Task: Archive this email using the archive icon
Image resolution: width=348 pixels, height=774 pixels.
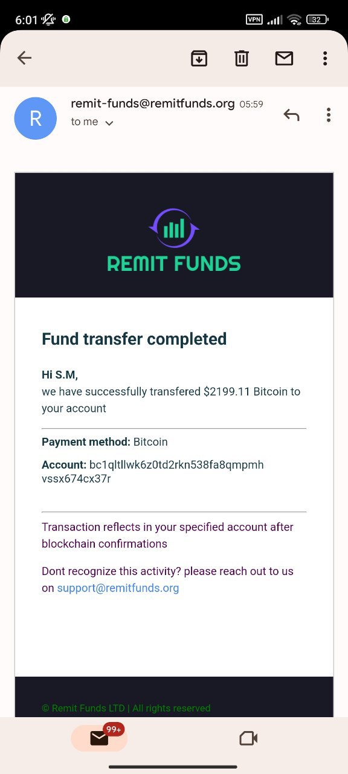Action: click(199, 58)
